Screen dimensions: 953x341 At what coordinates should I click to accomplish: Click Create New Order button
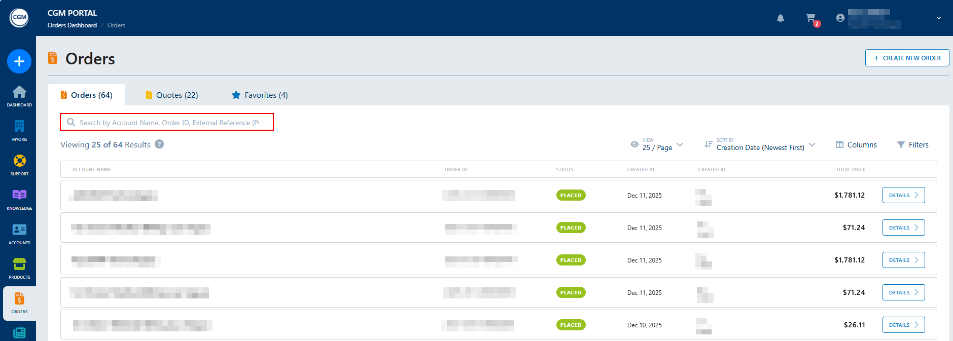(x=907, y=58)
